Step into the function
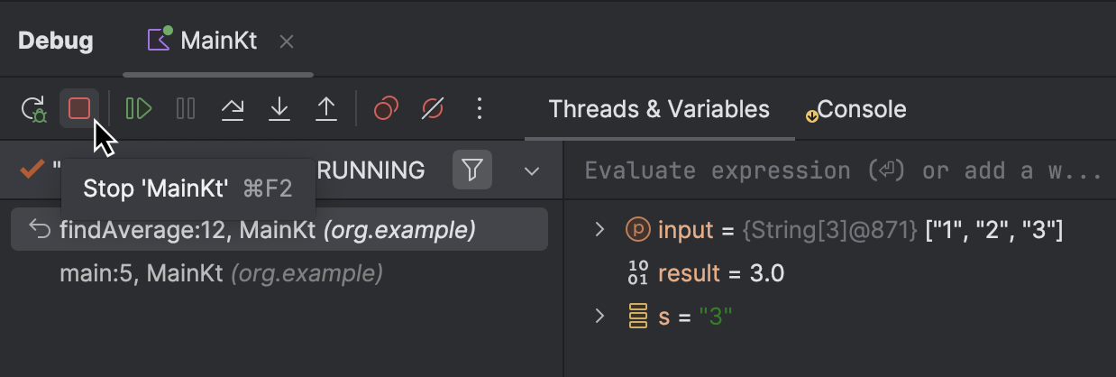 pos(279,109)
